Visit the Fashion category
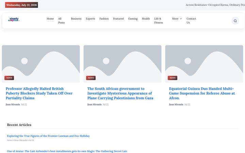Viewport: 245px width, 153px height. [x=104, y=19]
